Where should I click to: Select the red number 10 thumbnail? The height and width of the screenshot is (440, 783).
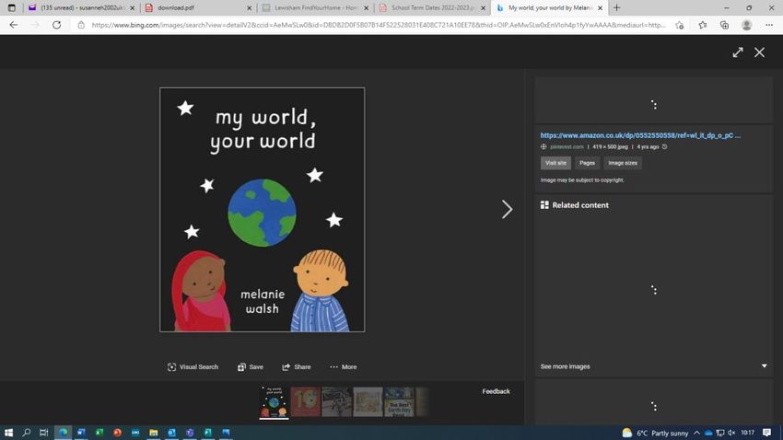point(305,401)
